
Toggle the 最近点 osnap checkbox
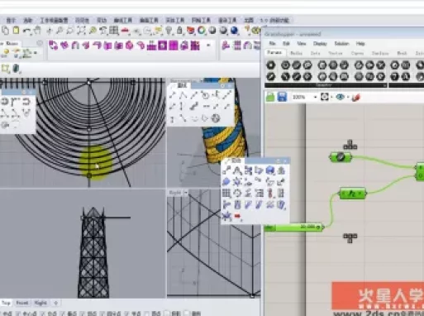[26, 314]
